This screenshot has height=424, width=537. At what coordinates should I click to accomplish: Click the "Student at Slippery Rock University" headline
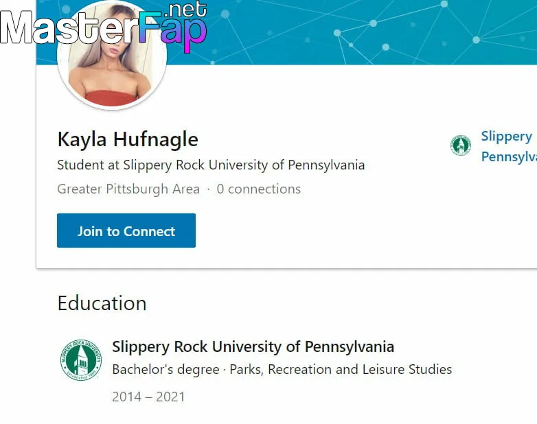tap(211, 165)
